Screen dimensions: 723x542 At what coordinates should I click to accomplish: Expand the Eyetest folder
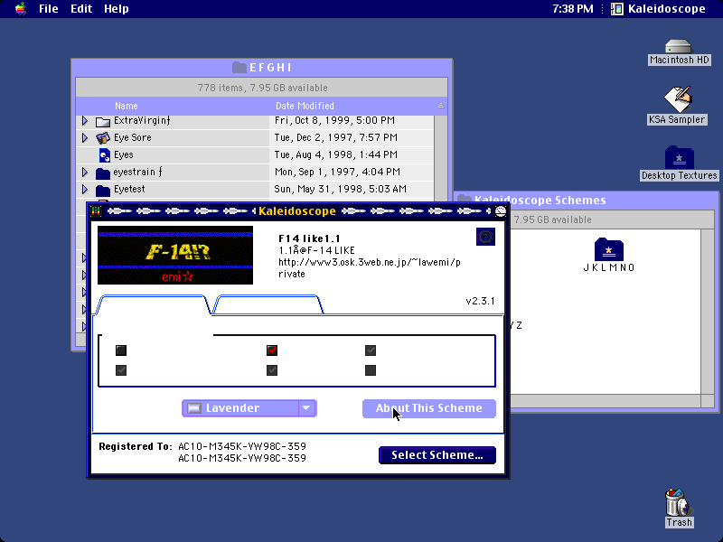coord(85,190)
